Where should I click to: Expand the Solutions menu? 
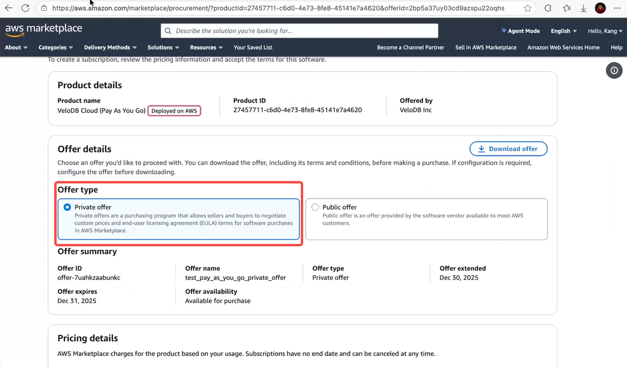(163, 47)
